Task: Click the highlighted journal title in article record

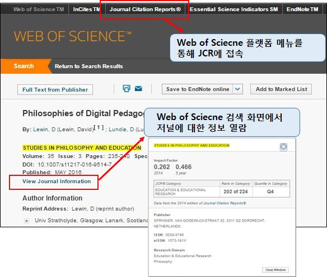Action: (x=82, y=147)
